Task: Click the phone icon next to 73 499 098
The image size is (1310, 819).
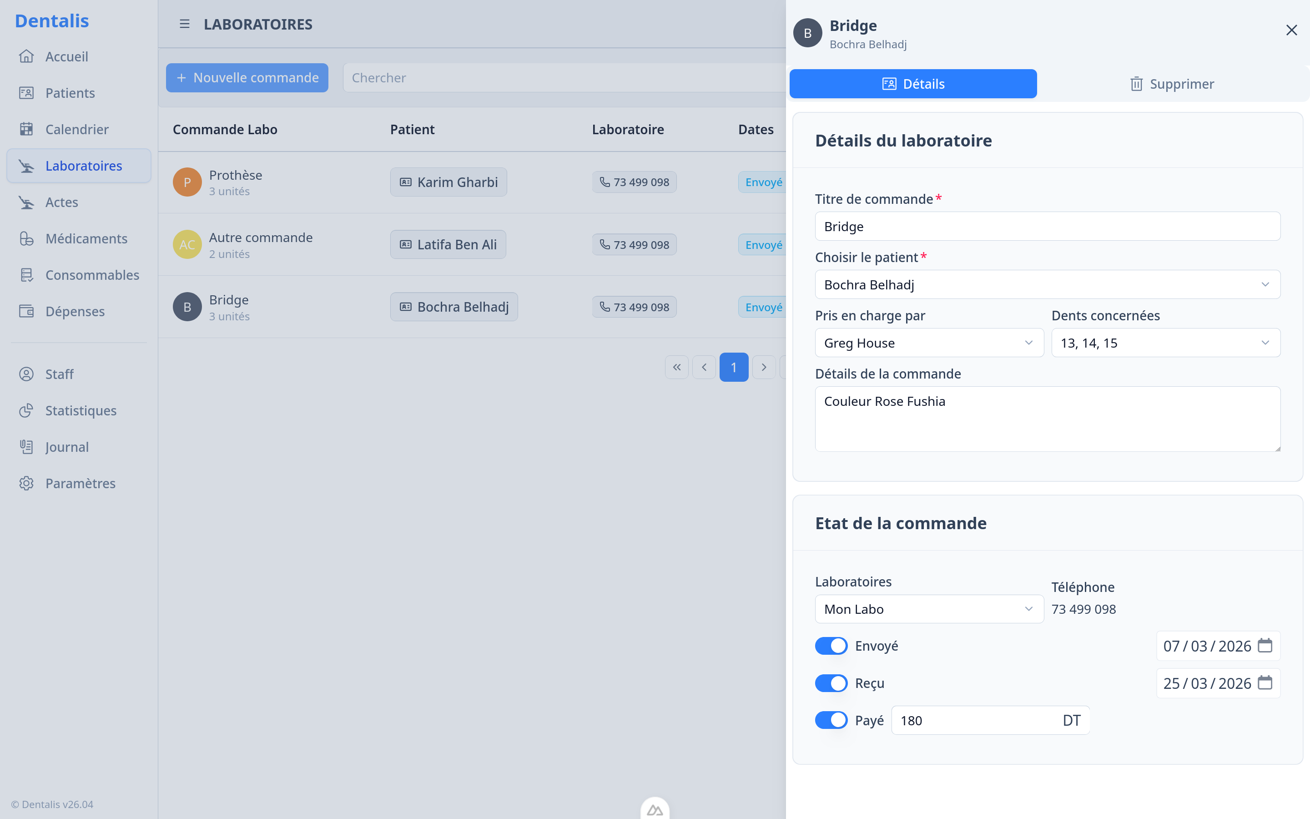Action: (605, 182)
